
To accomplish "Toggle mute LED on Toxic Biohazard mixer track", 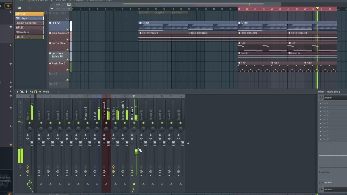I will 106,123.
